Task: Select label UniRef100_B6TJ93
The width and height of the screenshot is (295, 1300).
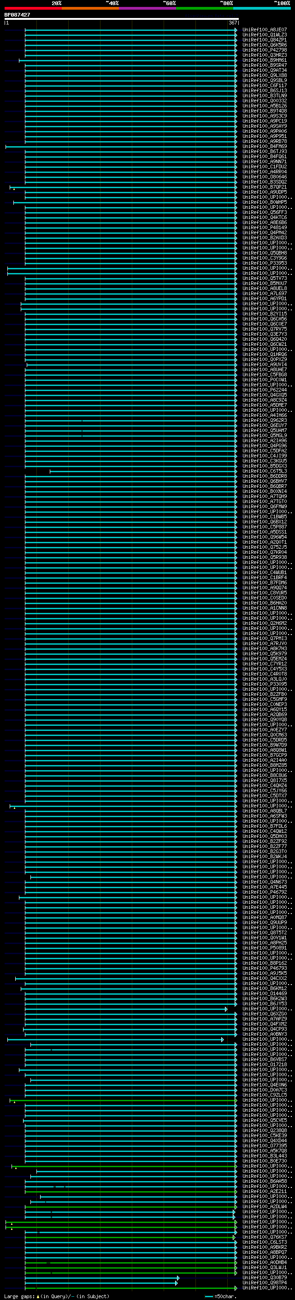Action: (265, 151)
